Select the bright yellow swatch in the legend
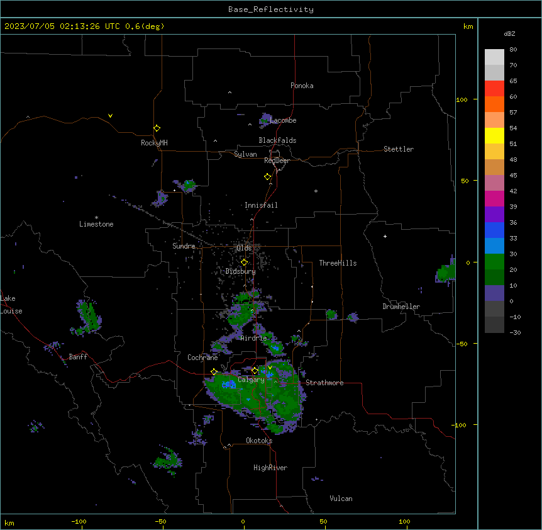 point(494,135)
